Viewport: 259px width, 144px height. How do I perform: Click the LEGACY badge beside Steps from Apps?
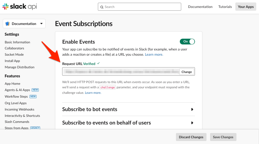[x=35, y=128]
